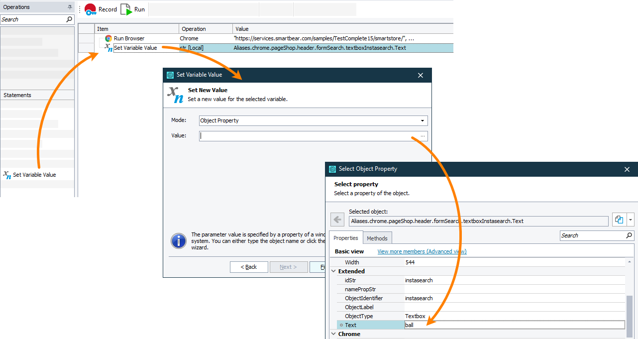Screen dimensions: 638x339
Task: Click the Set Variable Value operation icon
Action: click(x=7, y=175)
